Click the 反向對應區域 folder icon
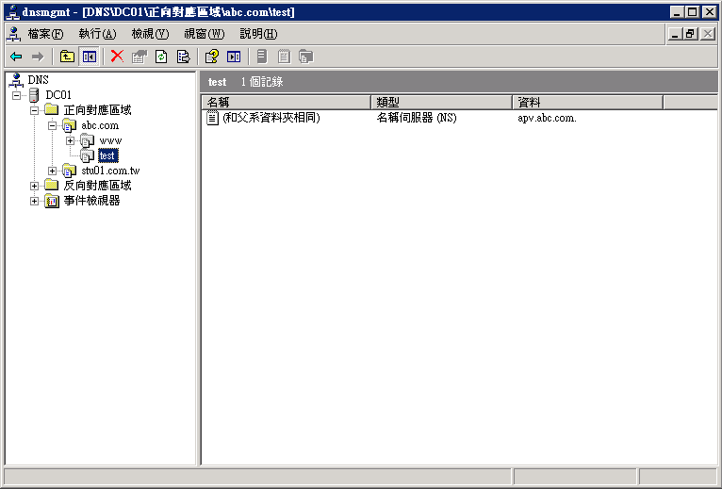The image size is (722, 489). (52, 186)
